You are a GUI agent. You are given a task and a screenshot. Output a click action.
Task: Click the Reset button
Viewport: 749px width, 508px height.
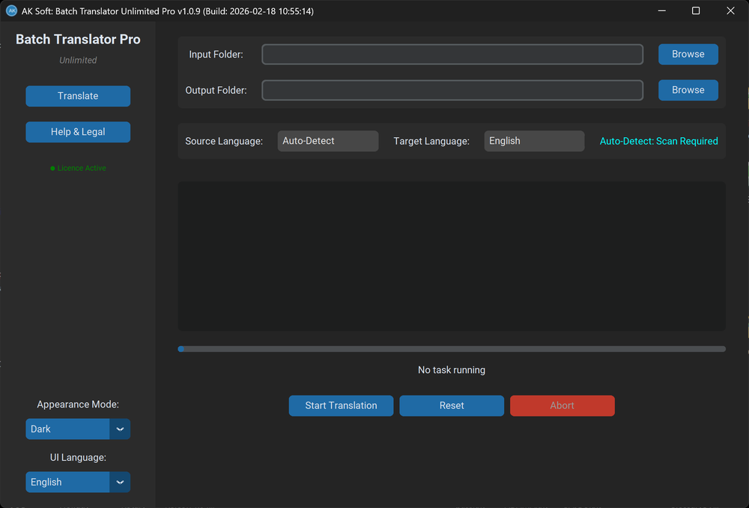pos(452,405)
